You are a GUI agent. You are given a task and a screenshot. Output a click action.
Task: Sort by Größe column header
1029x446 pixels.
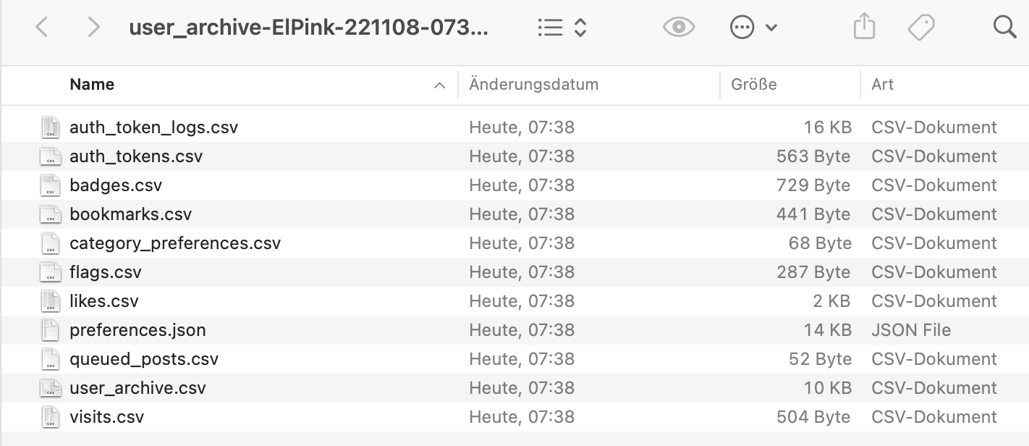pos(754,85)
